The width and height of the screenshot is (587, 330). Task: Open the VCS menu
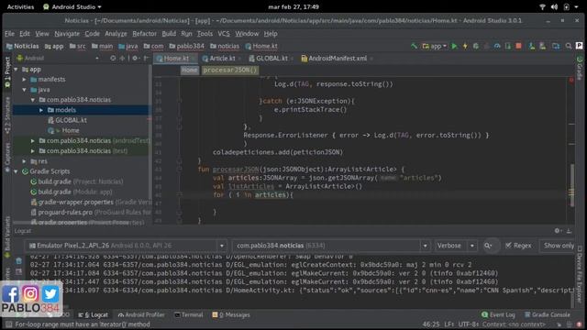[x=224, y=34]
